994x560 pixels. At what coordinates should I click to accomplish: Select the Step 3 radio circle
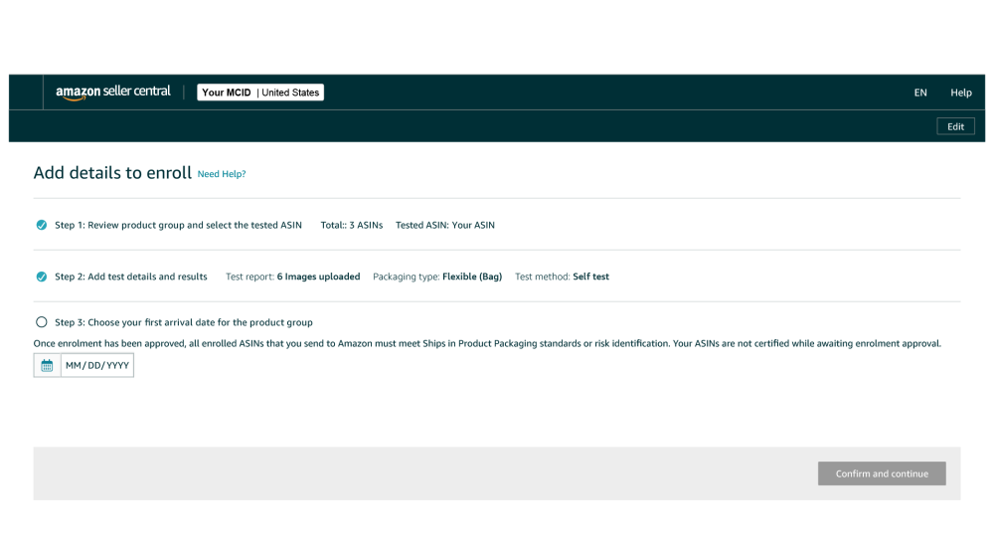[41, 322]
